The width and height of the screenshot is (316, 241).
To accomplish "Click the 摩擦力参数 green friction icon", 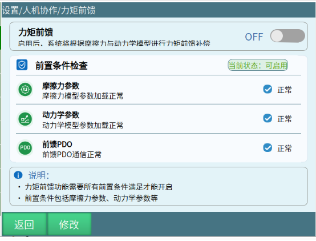I will coord(25,89).
